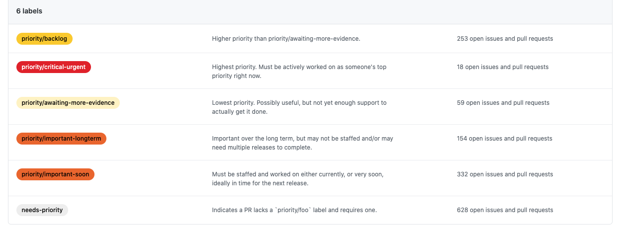Screen dimensions: 623x229
Task: View 628 open issues and pull requests
Action: [x=505, y=210]
